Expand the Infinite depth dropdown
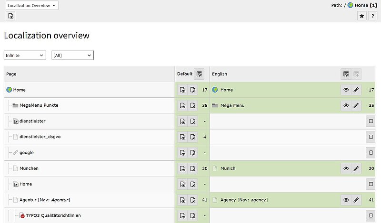The height and width of the screenshot is (223, 381). click(x=25, y=56)
